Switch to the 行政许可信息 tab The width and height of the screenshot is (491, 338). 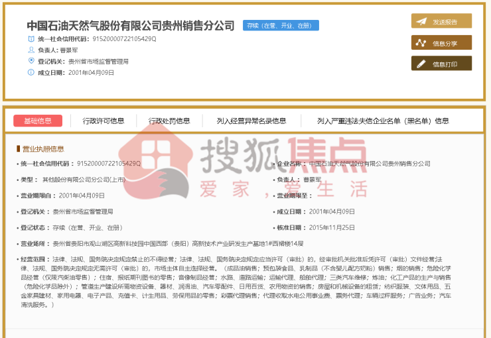point(104,121)
